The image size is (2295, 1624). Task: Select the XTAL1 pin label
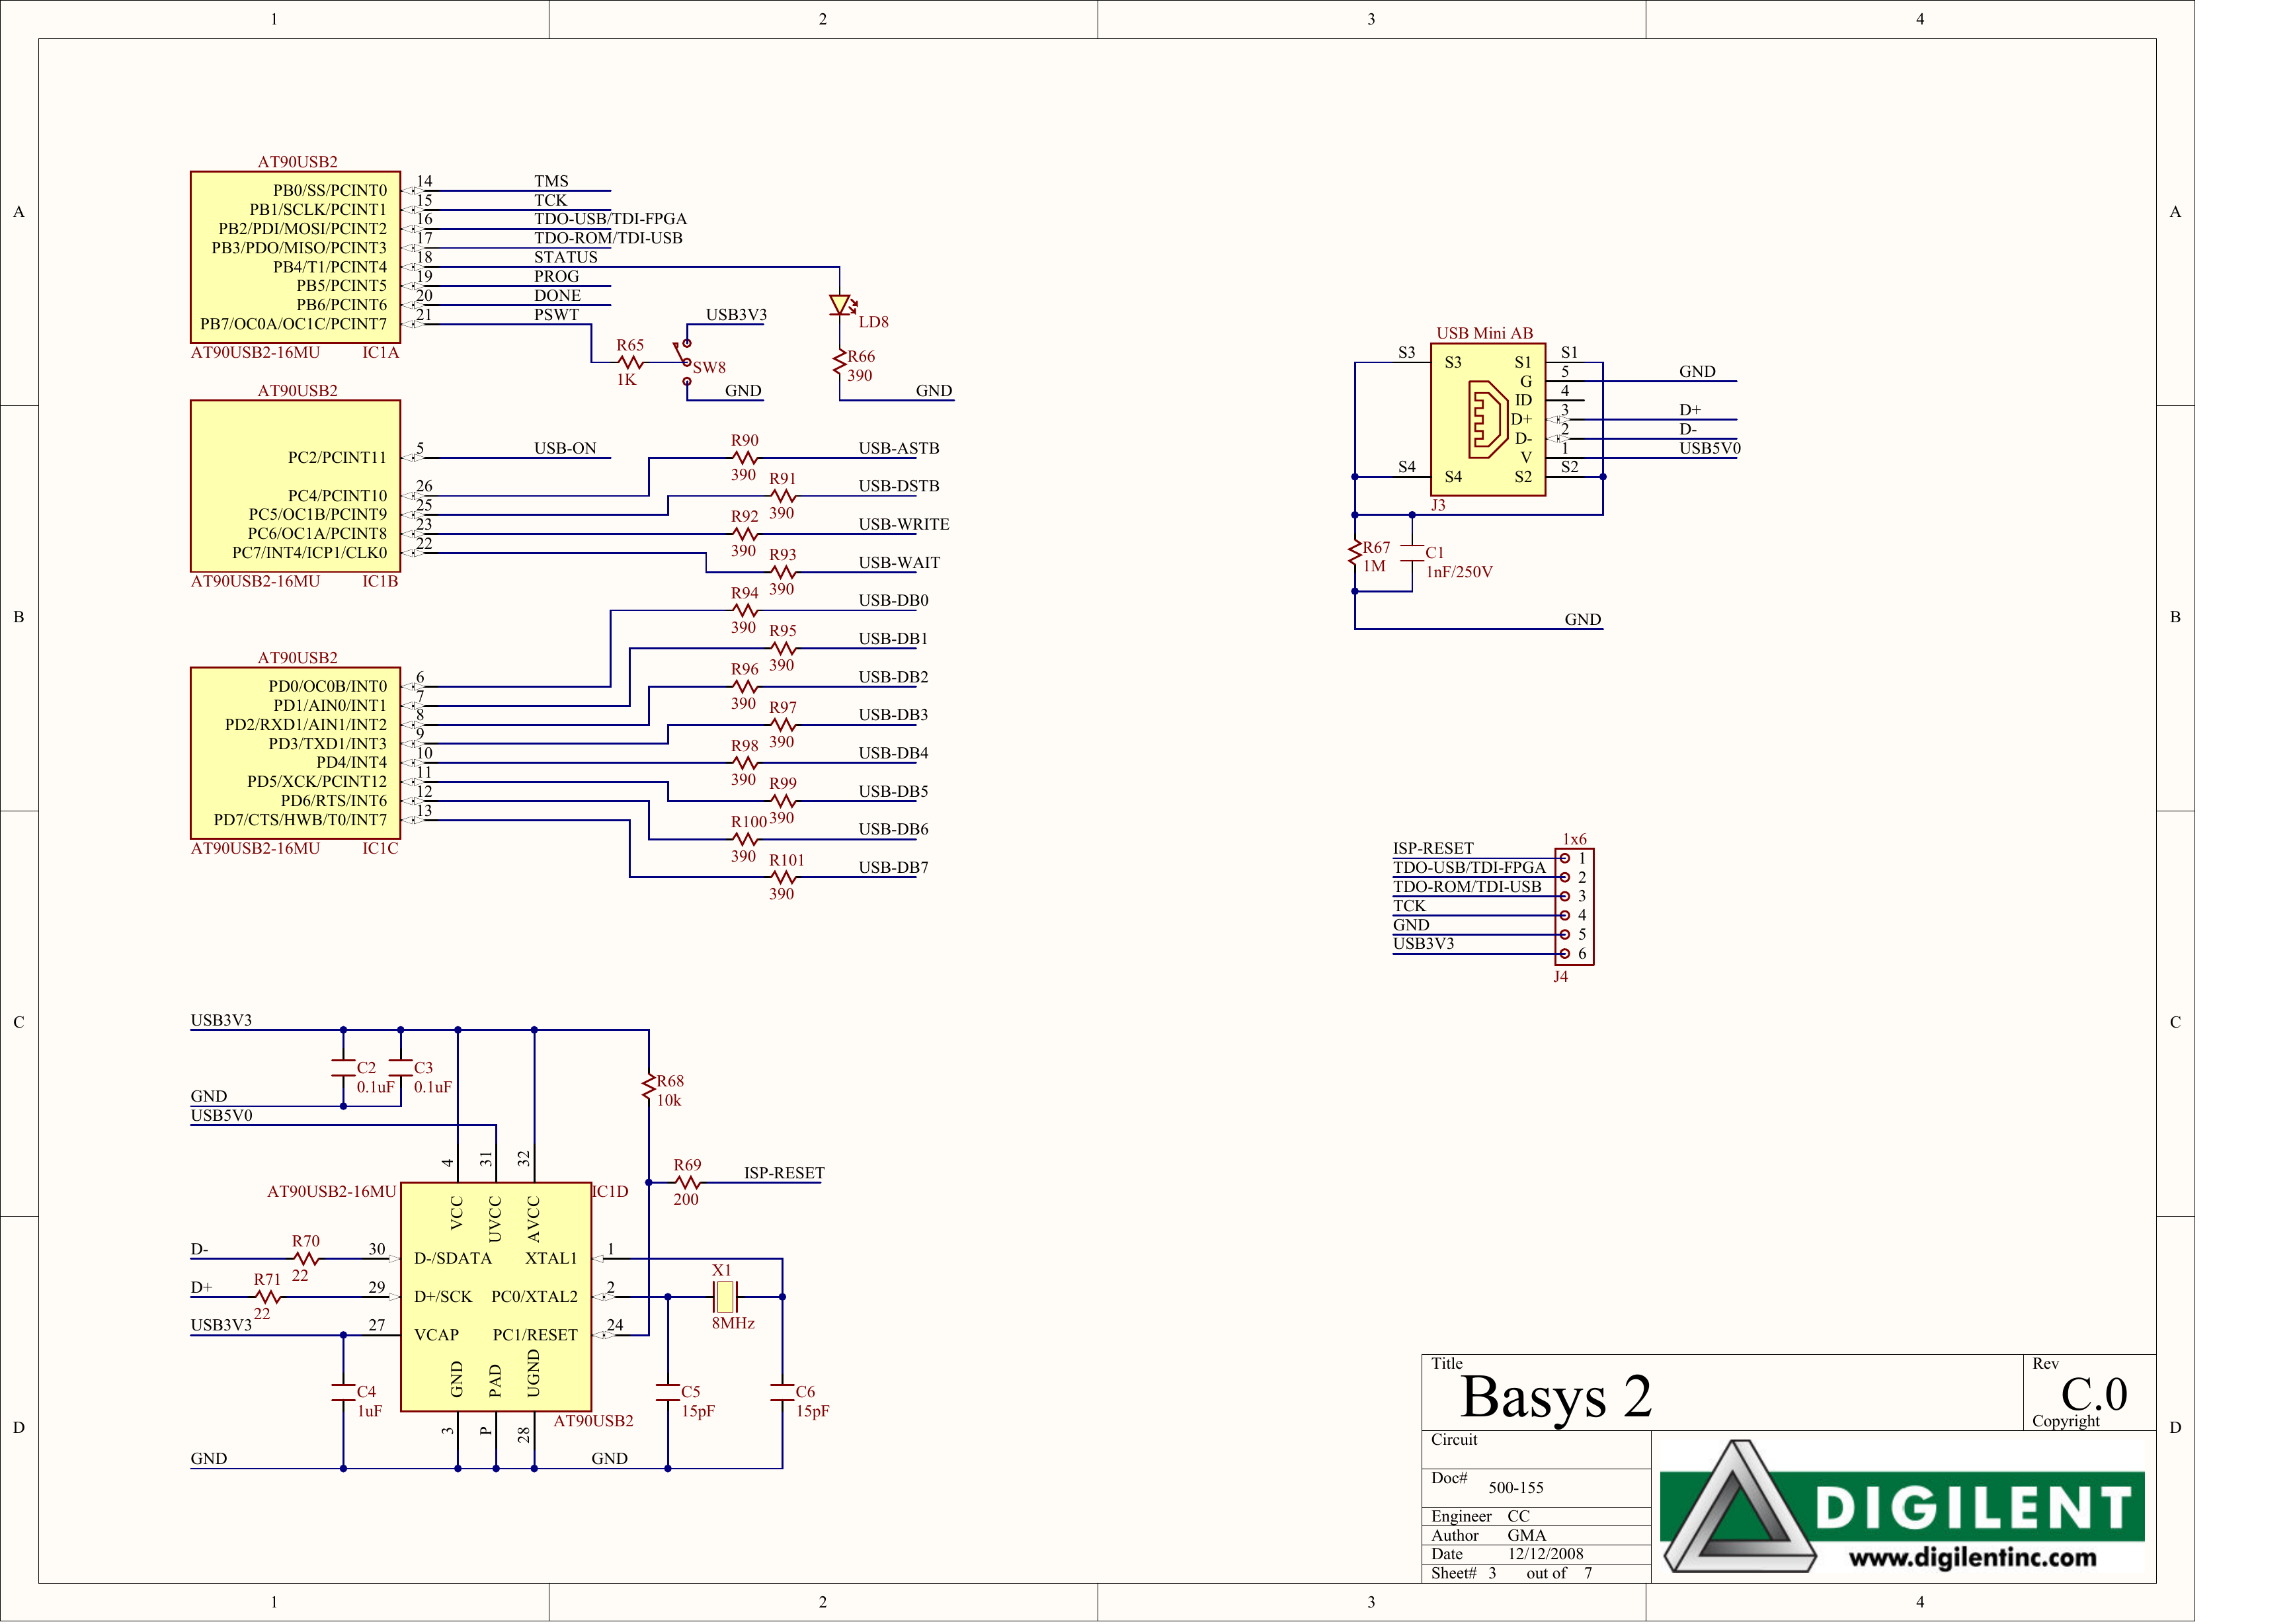tap(551, 1259)
